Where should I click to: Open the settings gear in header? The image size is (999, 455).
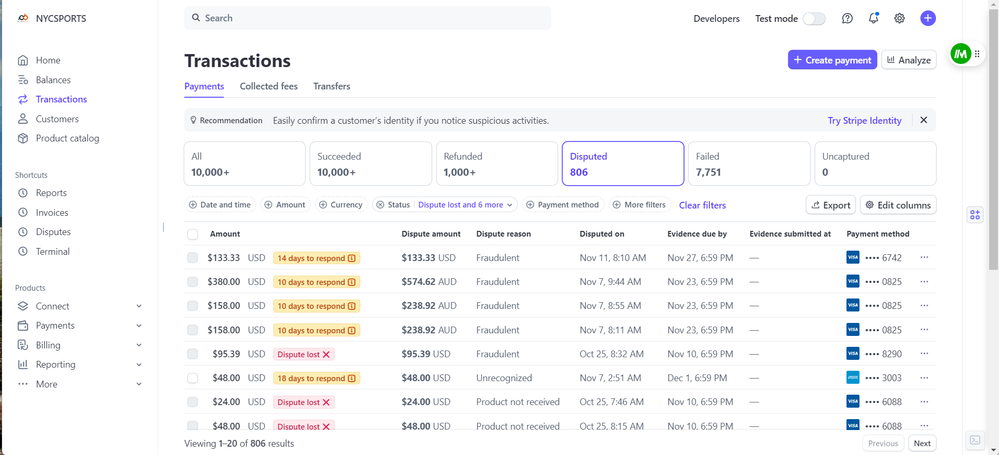coord(900,19)
